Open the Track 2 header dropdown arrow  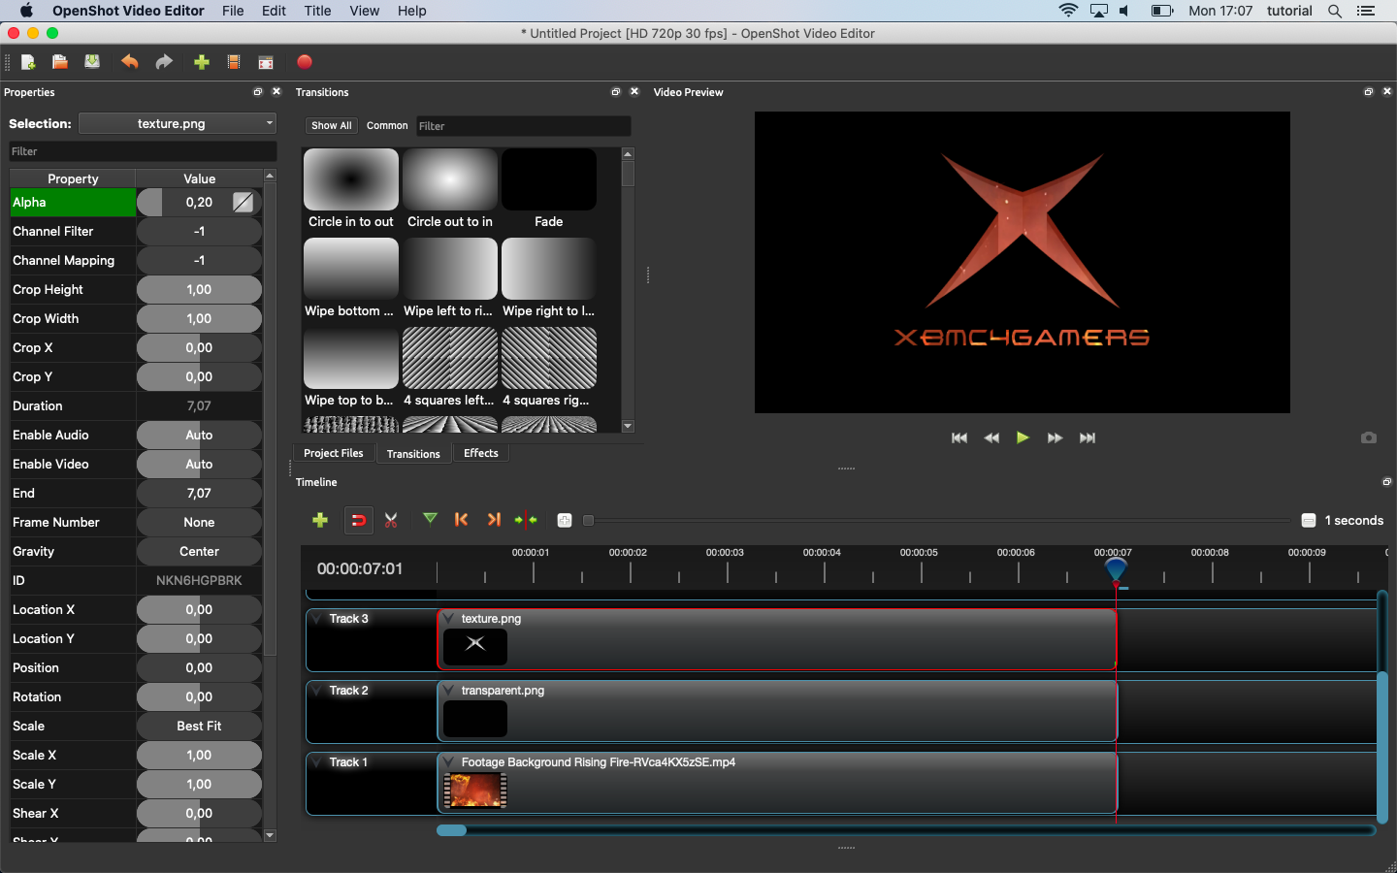tap(317, 690)
